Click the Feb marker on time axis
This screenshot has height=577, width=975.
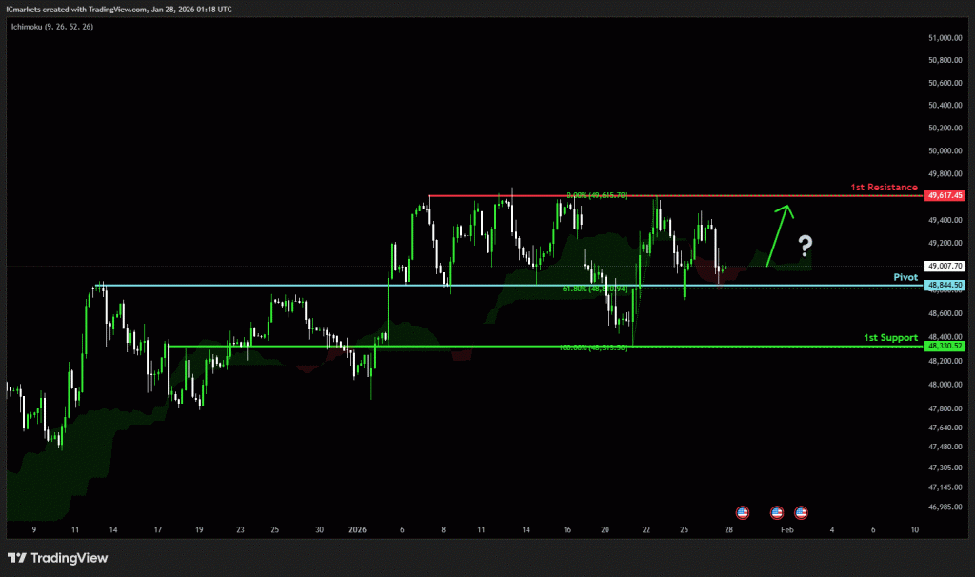tap(786, 529)
